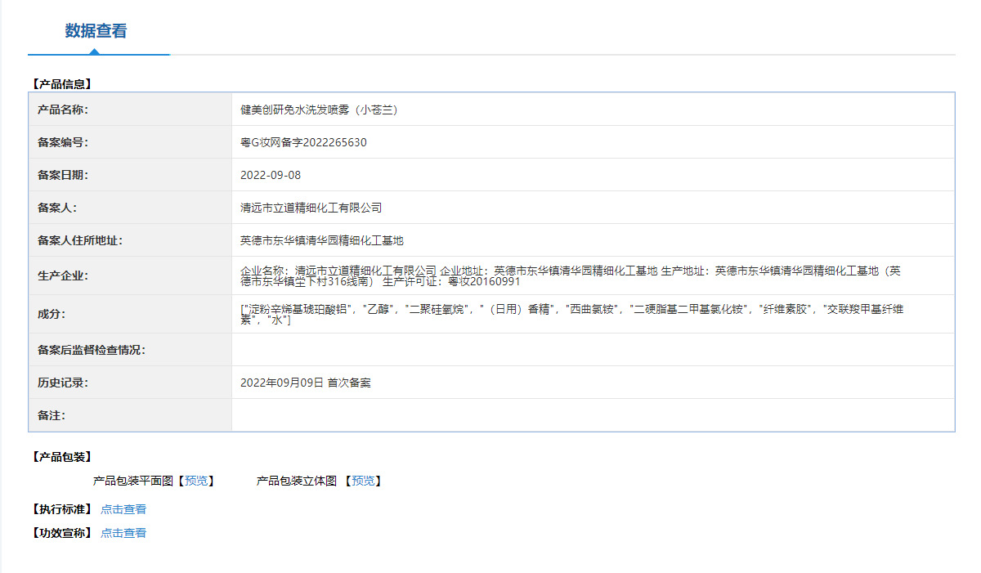981x573 pixels.
Task: Open 产品包装立体图 预览 link
Action: coord(363,481)
